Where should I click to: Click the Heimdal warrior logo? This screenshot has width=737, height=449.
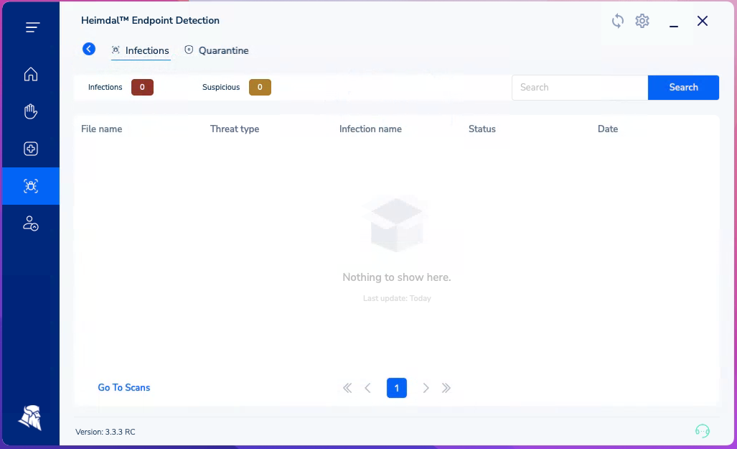31,417
